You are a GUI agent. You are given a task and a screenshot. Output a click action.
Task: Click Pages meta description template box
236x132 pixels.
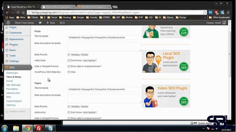pos(104,99)
